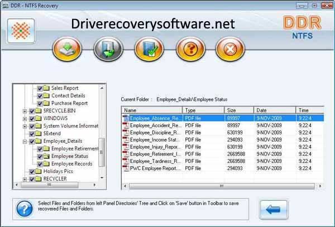This screenshot has height=227, width=335.
Task: Select the Employee Records tree folder
Action: point(72,163)
